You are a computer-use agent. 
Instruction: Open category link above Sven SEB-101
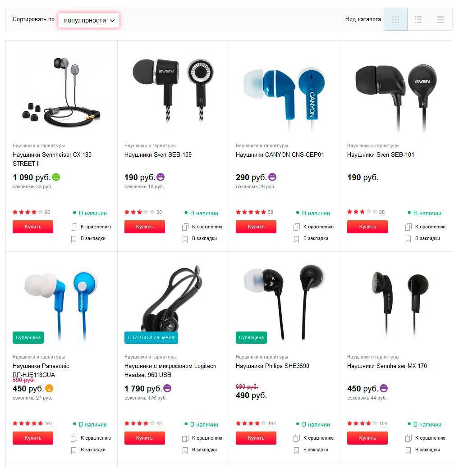tap(373, 145)
